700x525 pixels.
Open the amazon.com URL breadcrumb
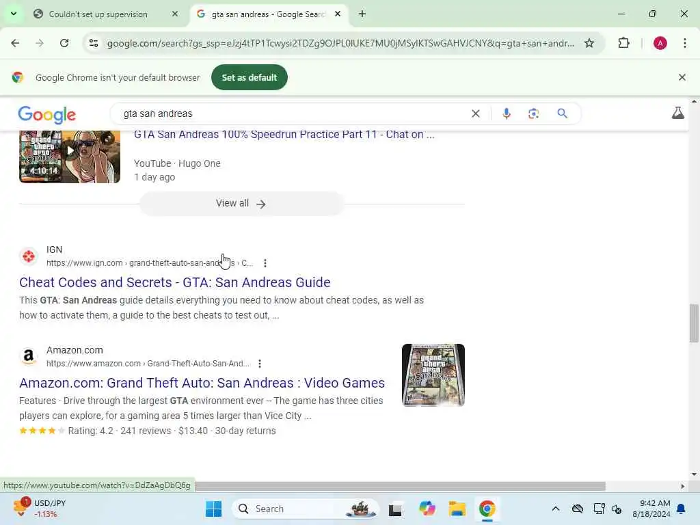(148, 364)
